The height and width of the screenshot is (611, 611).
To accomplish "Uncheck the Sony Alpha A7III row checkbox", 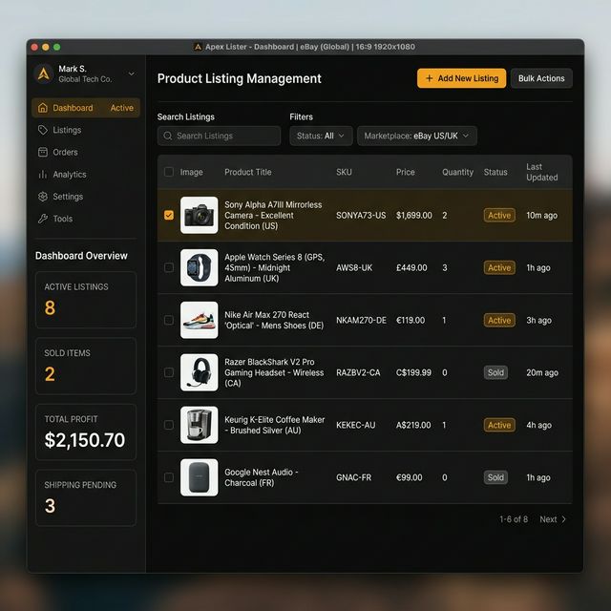I will [169, 216].
